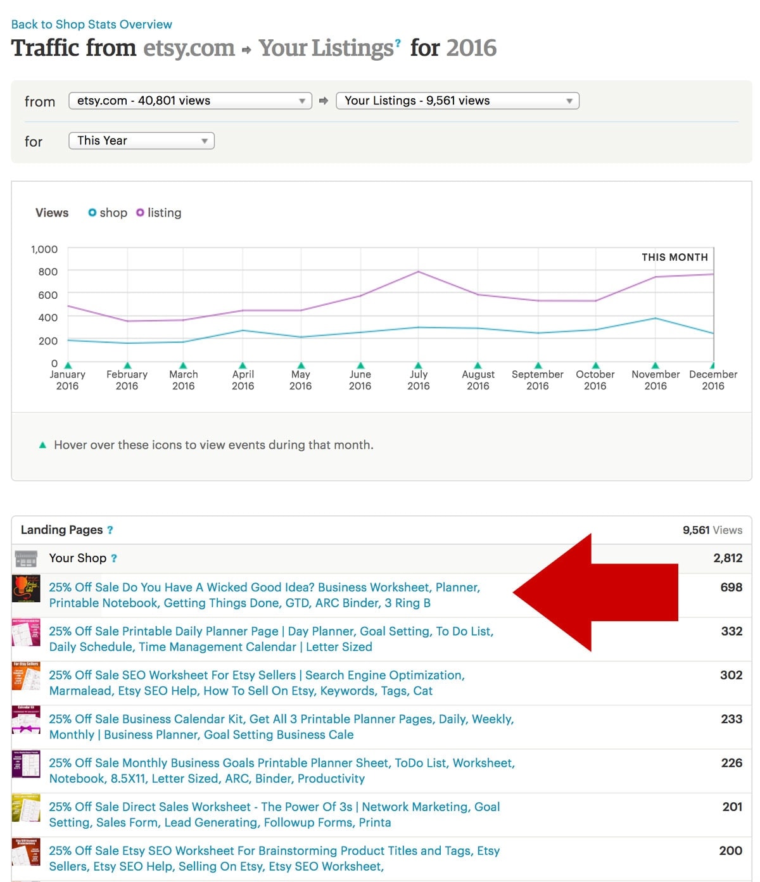This screenshot has width=760, height=882.
Task: Click the December 2016 axis label
Action: pos(713,380)
